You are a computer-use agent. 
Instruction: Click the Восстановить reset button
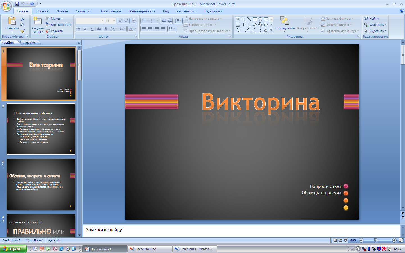click(x=58, y=25)
